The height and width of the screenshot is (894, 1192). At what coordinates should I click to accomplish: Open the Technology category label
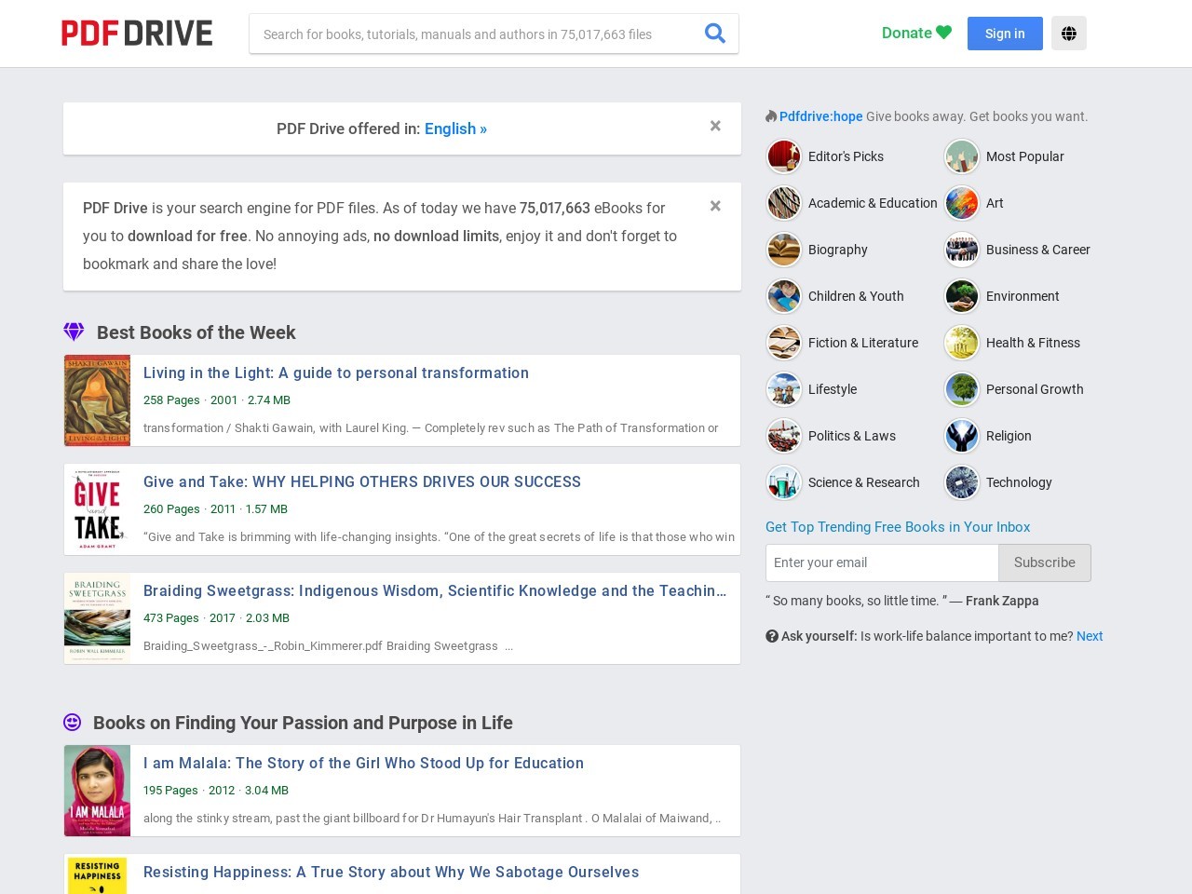pyautogui.click(x=1019, y=482)
